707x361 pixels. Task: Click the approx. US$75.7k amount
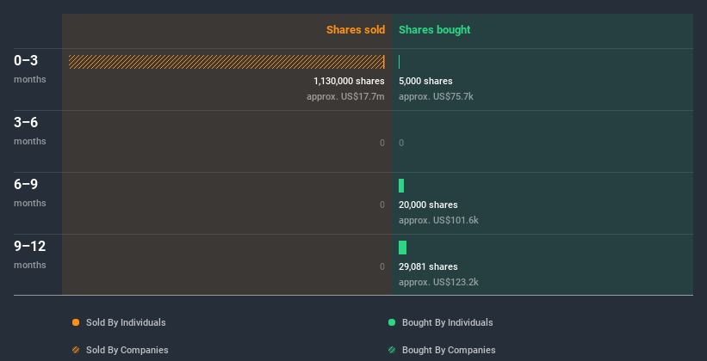point(436,96)
